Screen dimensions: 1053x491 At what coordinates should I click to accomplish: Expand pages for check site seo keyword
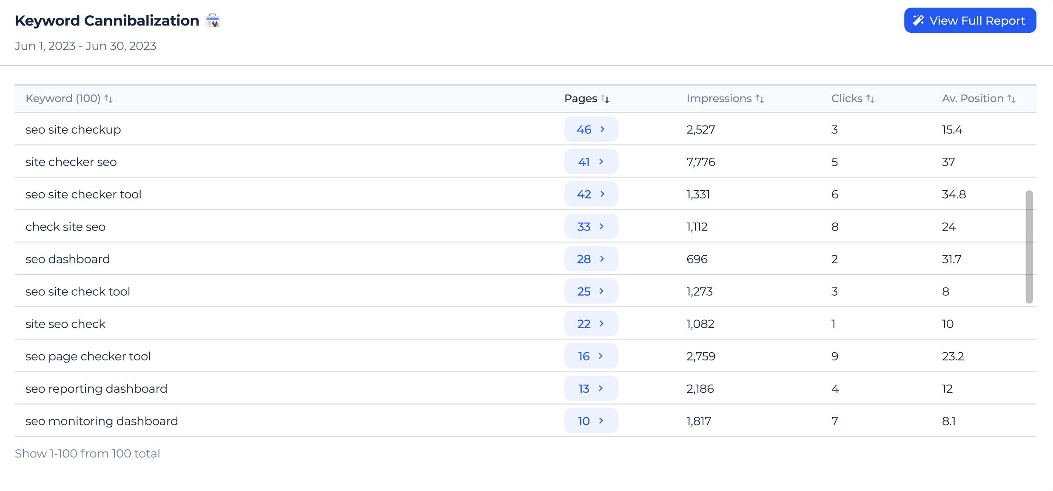point(589,226)
